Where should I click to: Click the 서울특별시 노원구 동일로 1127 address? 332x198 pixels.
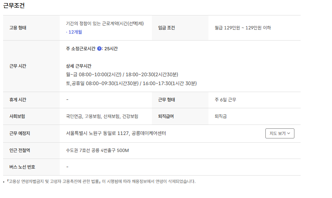tap(116, 133)
